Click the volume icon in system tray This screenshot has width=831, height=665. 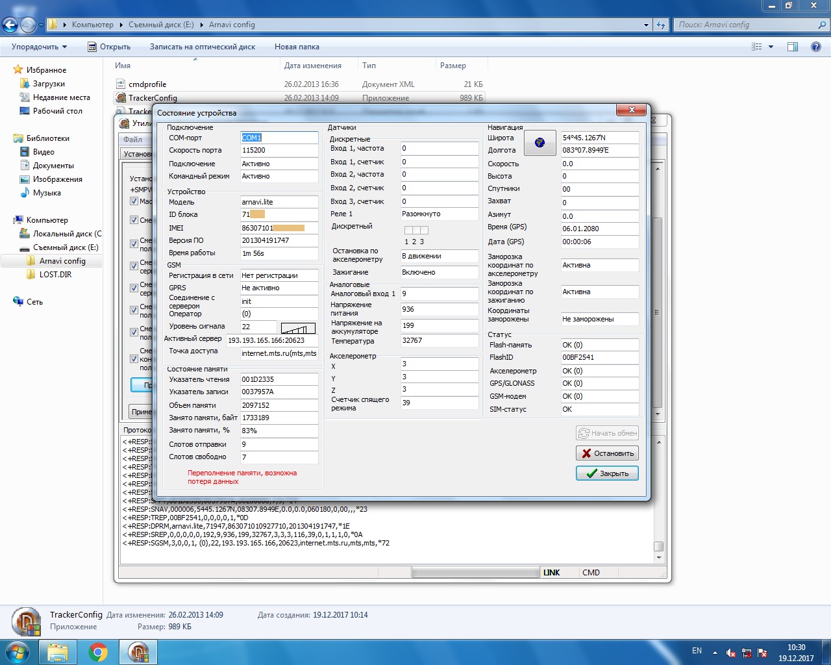[731, 653]
